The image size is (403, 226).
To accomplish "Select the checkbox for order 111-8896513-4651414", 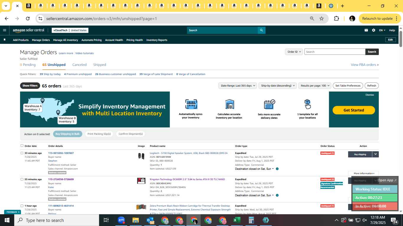I will pyautogui.click(x=22, y=206).
